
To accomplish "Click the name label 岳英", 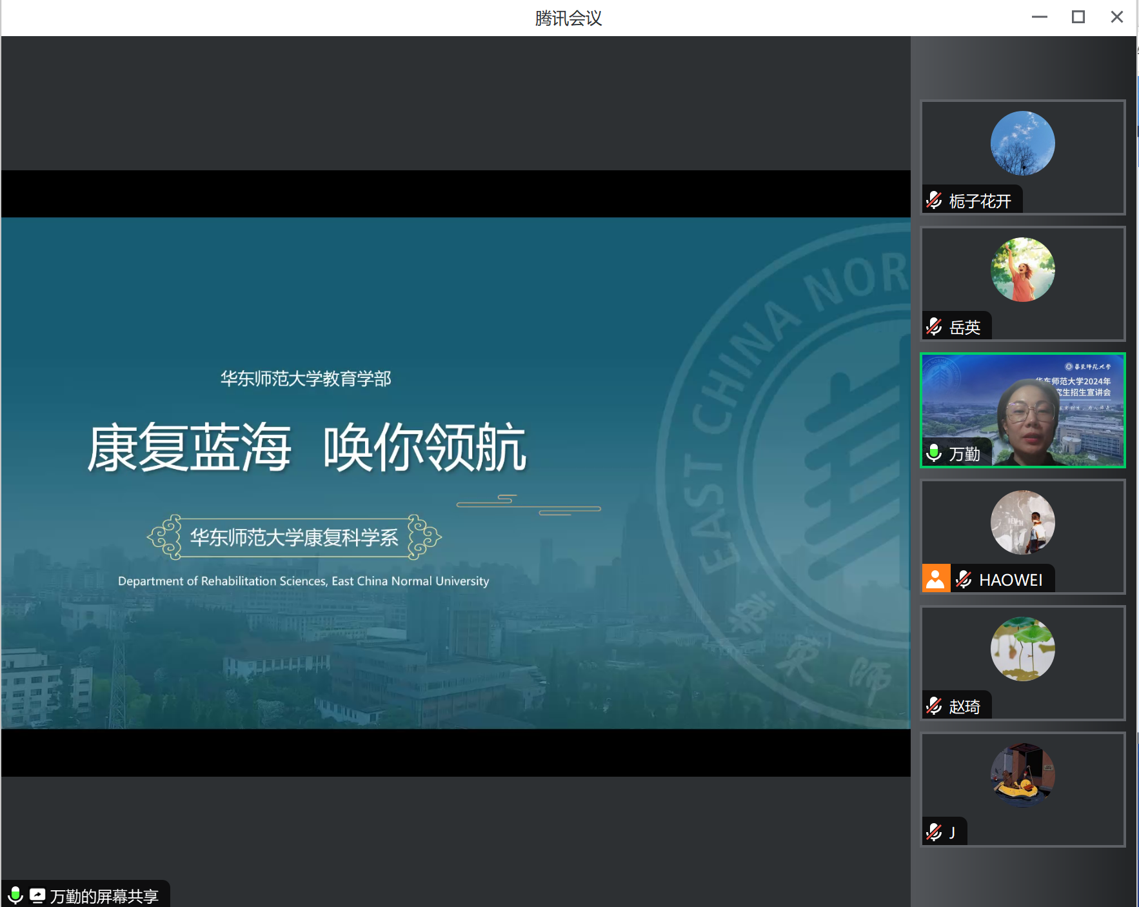I will [965, 328].
